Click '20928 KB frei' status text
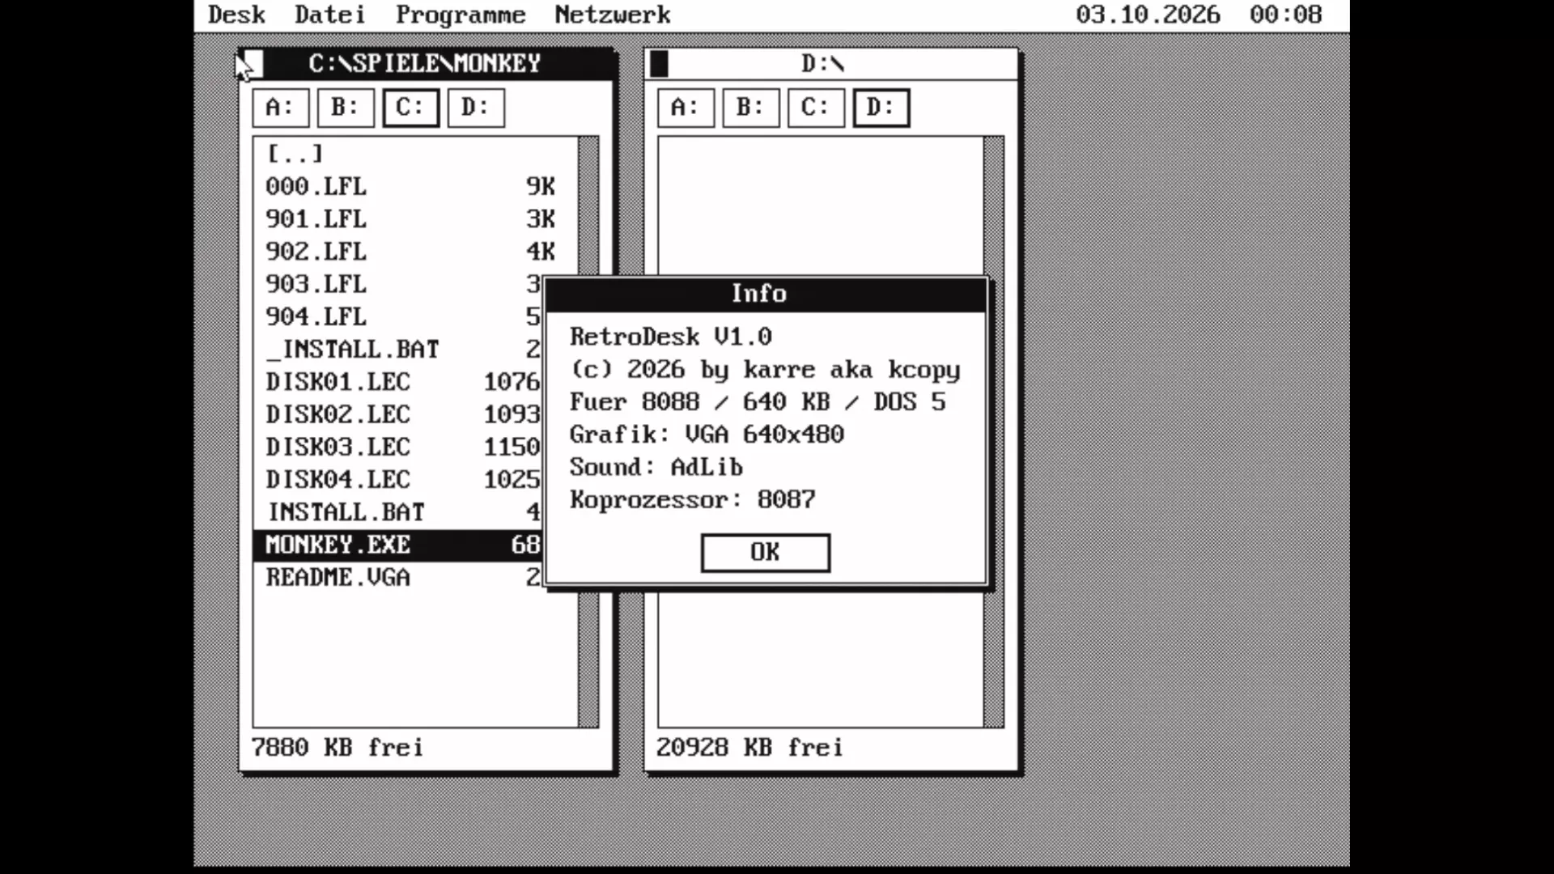The height and width of the screenshot is (874, 1554). [749, 747]
